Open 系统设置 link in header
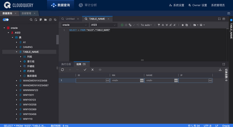The image size is (233, 127). pos(177,5)
